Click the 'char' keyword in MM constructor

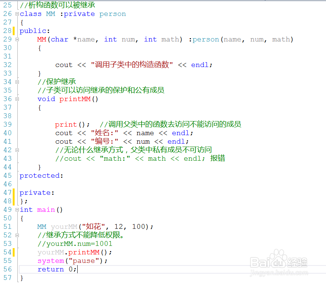pos(60,39)
